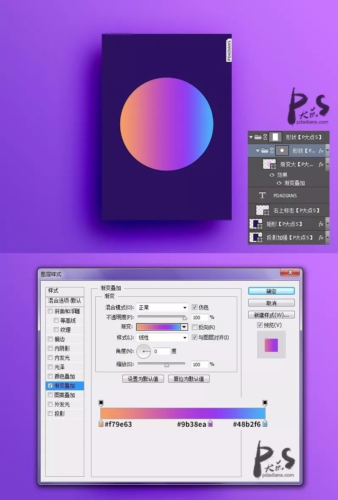Viewport: 338px width, 500px height.
Task: Click the 不透明度 slider handle
Action: (x=185, y=318)
